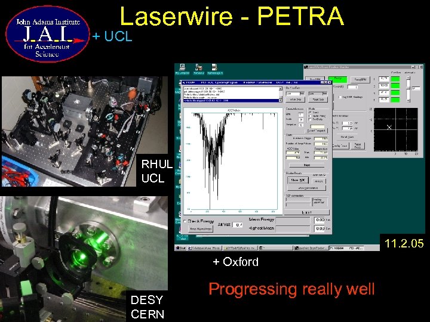
Task: Click the Read Data button
Action: point(318,100)
